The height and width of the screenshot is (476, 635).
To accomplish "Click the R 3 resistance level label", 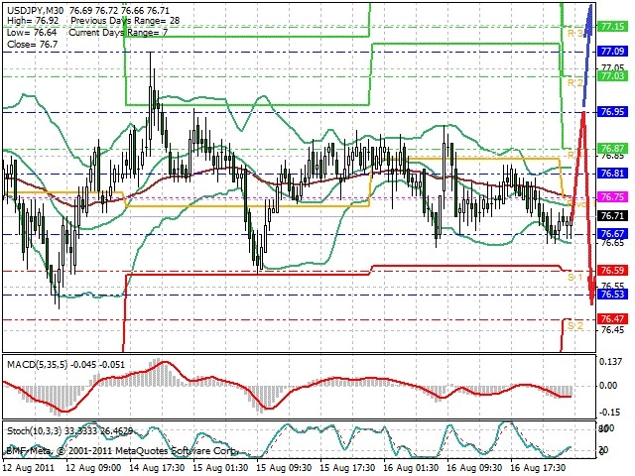I will coord(575,33).
